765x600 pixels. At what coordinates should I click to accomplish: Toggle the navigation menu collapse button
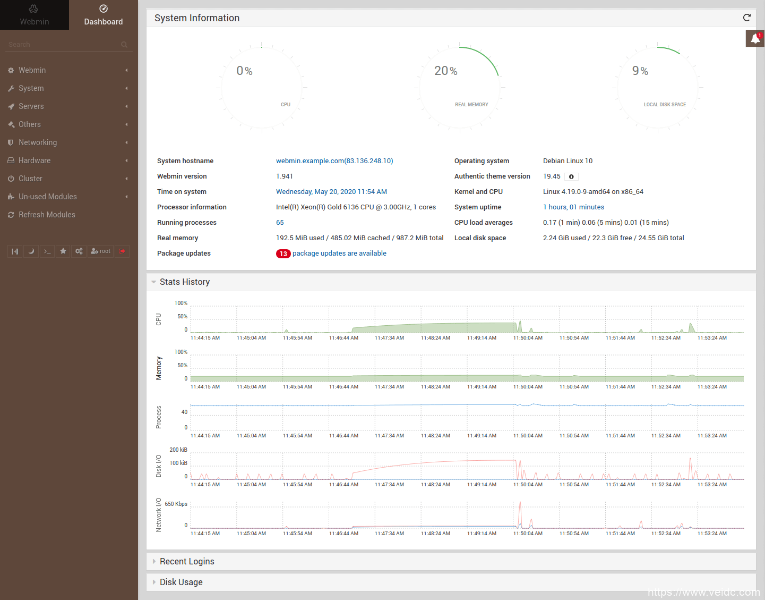point(15,251)
